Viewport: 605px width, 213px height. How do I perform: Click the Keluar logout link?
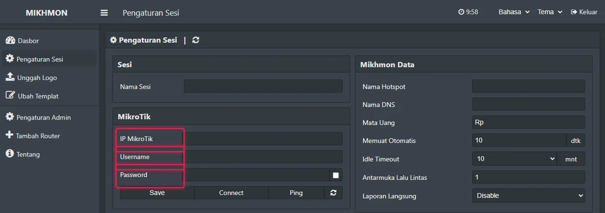pos(584,12)
